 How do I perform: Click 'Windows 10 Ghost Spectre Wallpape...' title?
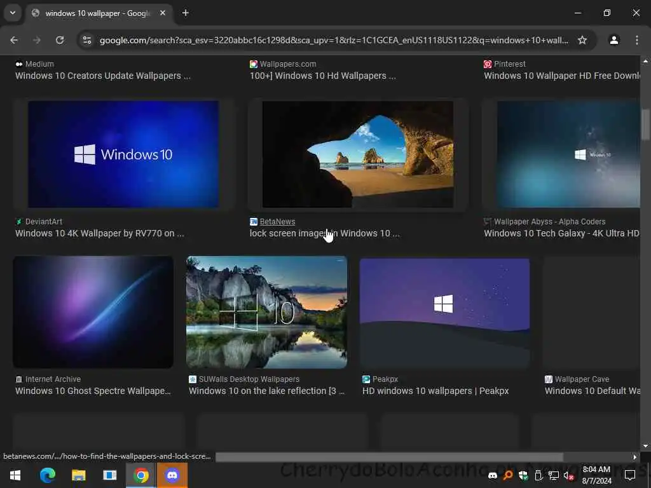point(93,391)
